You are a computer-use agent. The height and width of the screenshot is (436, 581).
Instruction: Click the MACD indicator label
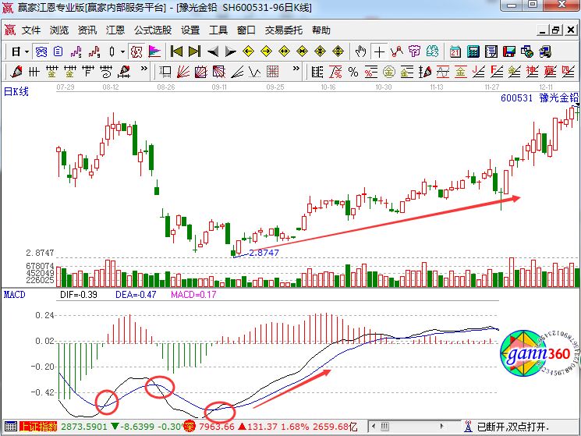15,296
